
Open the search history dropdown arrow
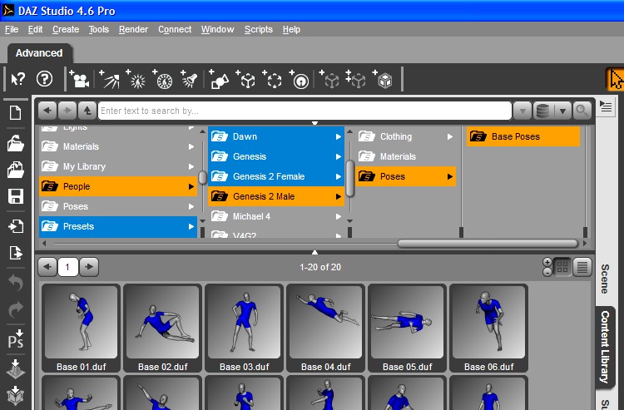click(x=522, y=111)
